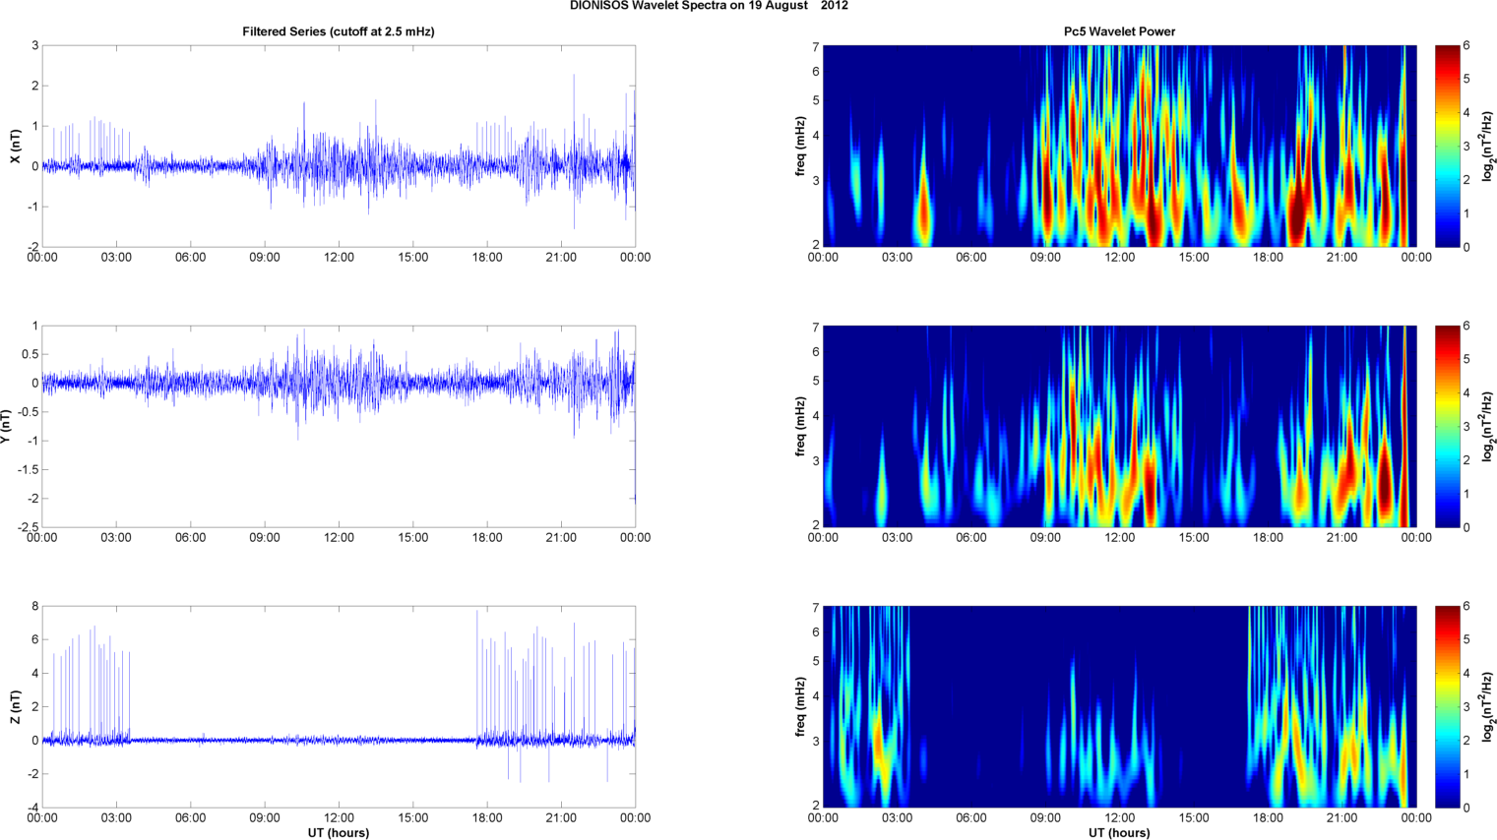The image size is (1497, 840).
Task: Select the X component filtered time series plot
Action: tap(339, 147)
